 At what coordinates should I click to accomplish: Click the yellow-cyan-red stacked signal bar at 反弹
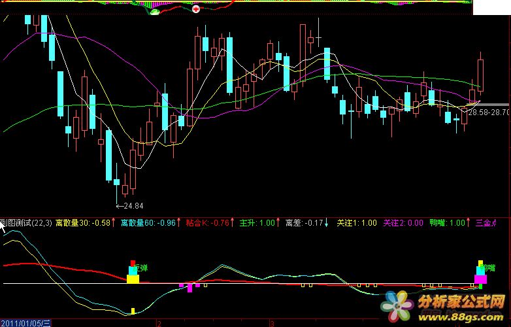133,272
